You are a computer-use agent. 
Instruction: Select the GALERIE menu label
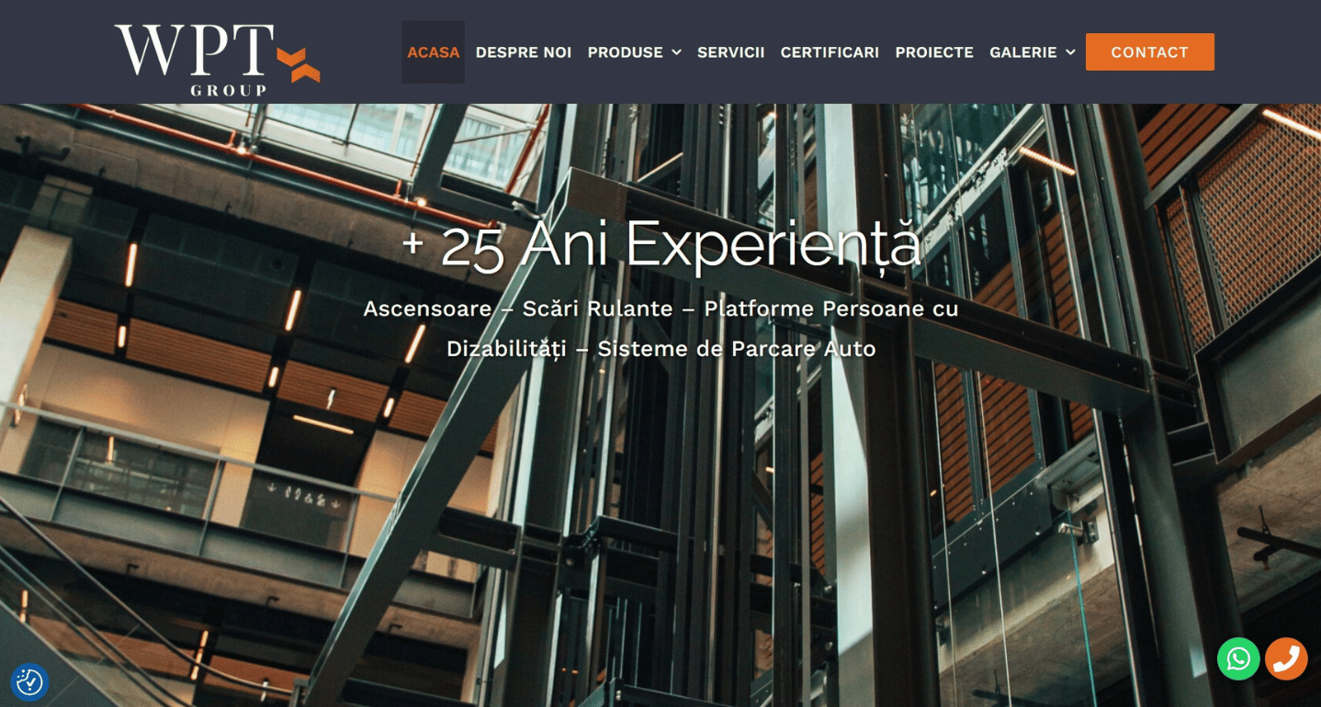(1022, 52)
